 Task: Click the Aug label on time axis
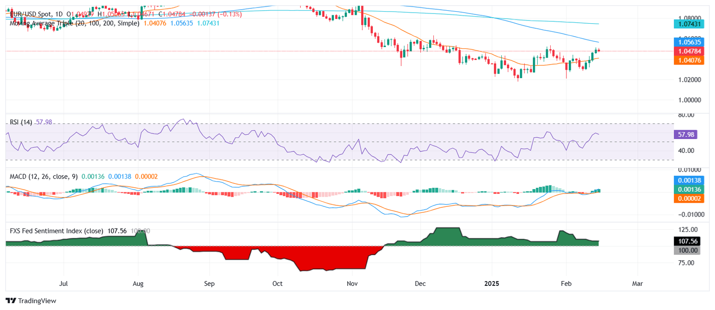pyautogui.click(x=138, y=283)
